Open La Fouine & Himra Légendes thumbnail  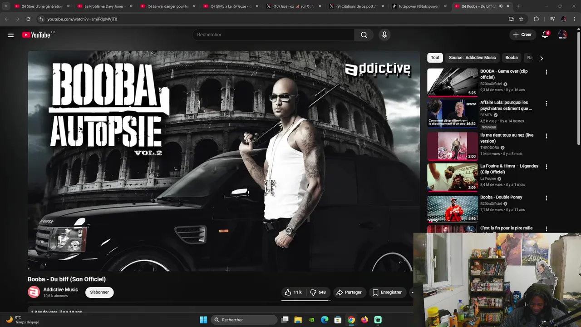453,177
